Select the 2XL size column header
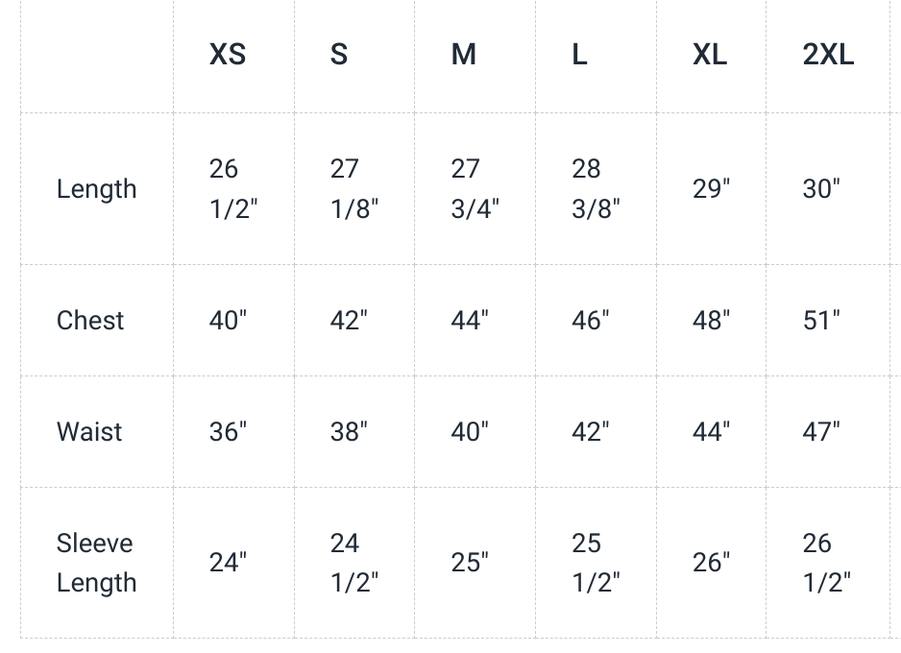This screenshot has width=901, height=653. click(x=828, y=55)
